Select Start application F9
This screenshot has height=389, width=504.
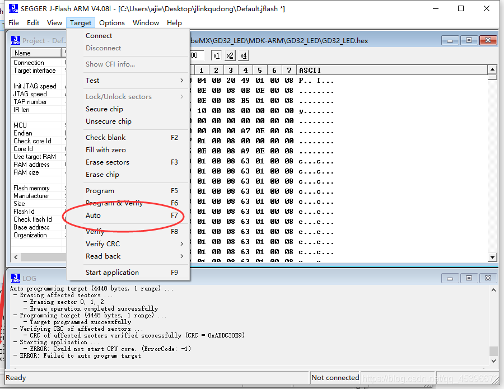[x=128, y=273]
